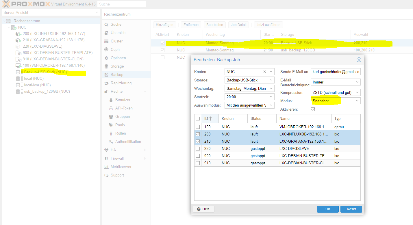The width and height of the screenshot is (413, 225).
Task: Select Backup-USB-Stick (NUC) in the tree
Action: (x=45, y=72)
